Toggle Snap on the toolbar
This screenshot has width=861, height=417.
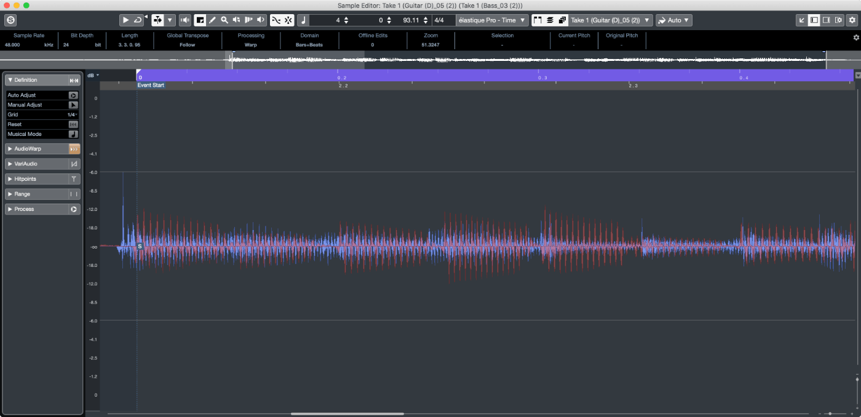289,20
